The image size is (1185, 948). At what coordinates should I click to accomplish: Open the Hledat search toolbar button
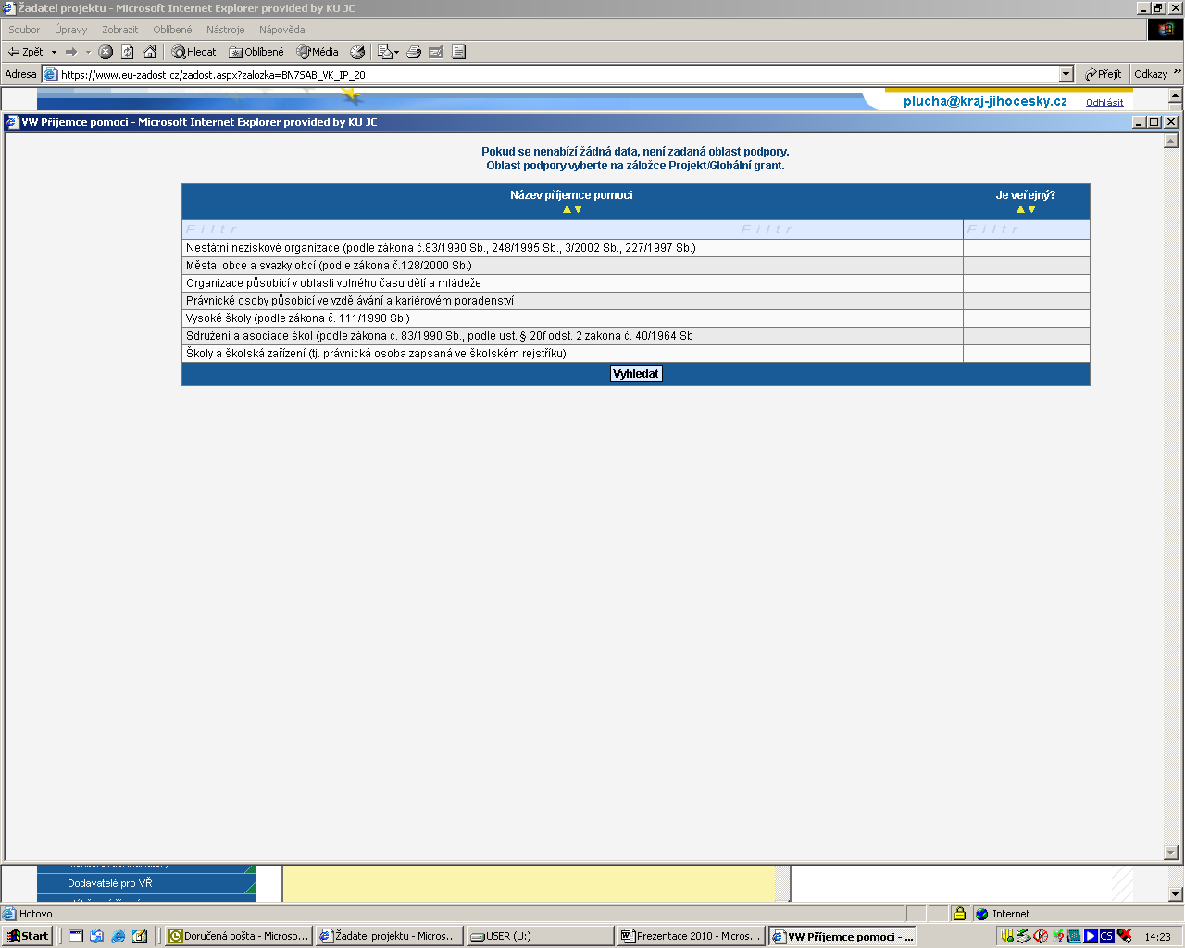coord(193,52)
